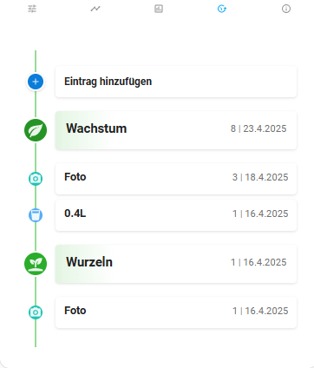
Task: Click the Wurzeln date 1 | 16.4.2025
Action: (x=258, y=262)
